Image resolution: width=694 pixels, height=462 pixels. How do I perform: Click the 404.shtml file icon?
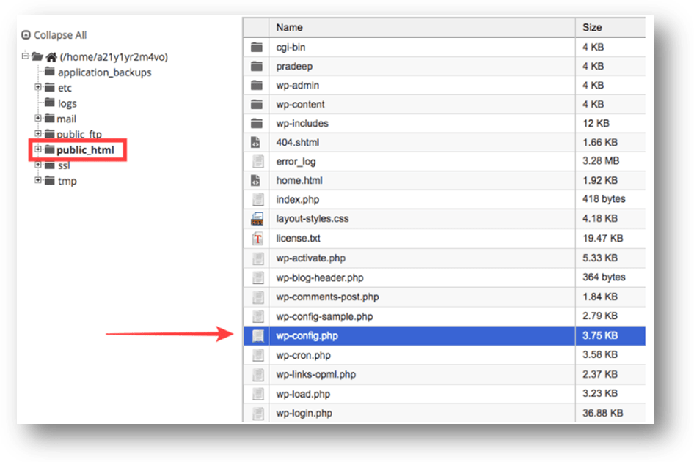[256, 142]
